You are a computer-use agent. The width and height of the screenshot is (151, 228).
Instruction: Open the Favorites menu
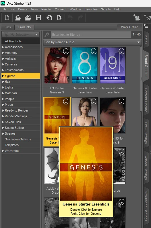click(x=91, y=9)
